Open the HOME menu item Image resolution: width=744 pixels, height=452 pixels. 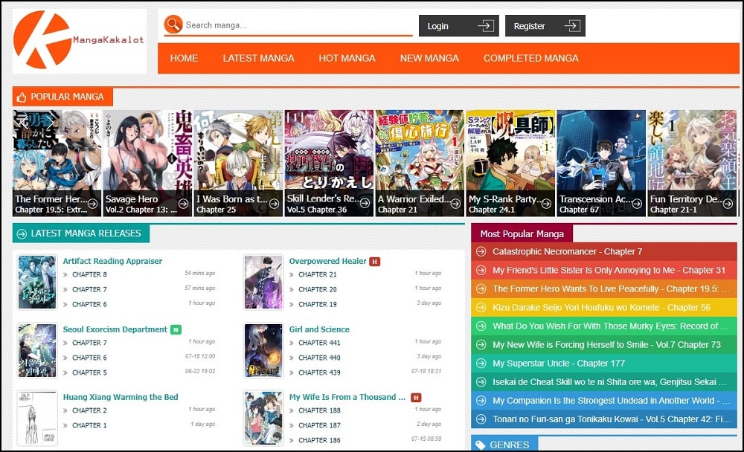(184, 58)
